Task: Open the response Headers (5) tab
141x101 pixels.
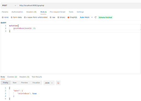Action: (x=24, y=77)
